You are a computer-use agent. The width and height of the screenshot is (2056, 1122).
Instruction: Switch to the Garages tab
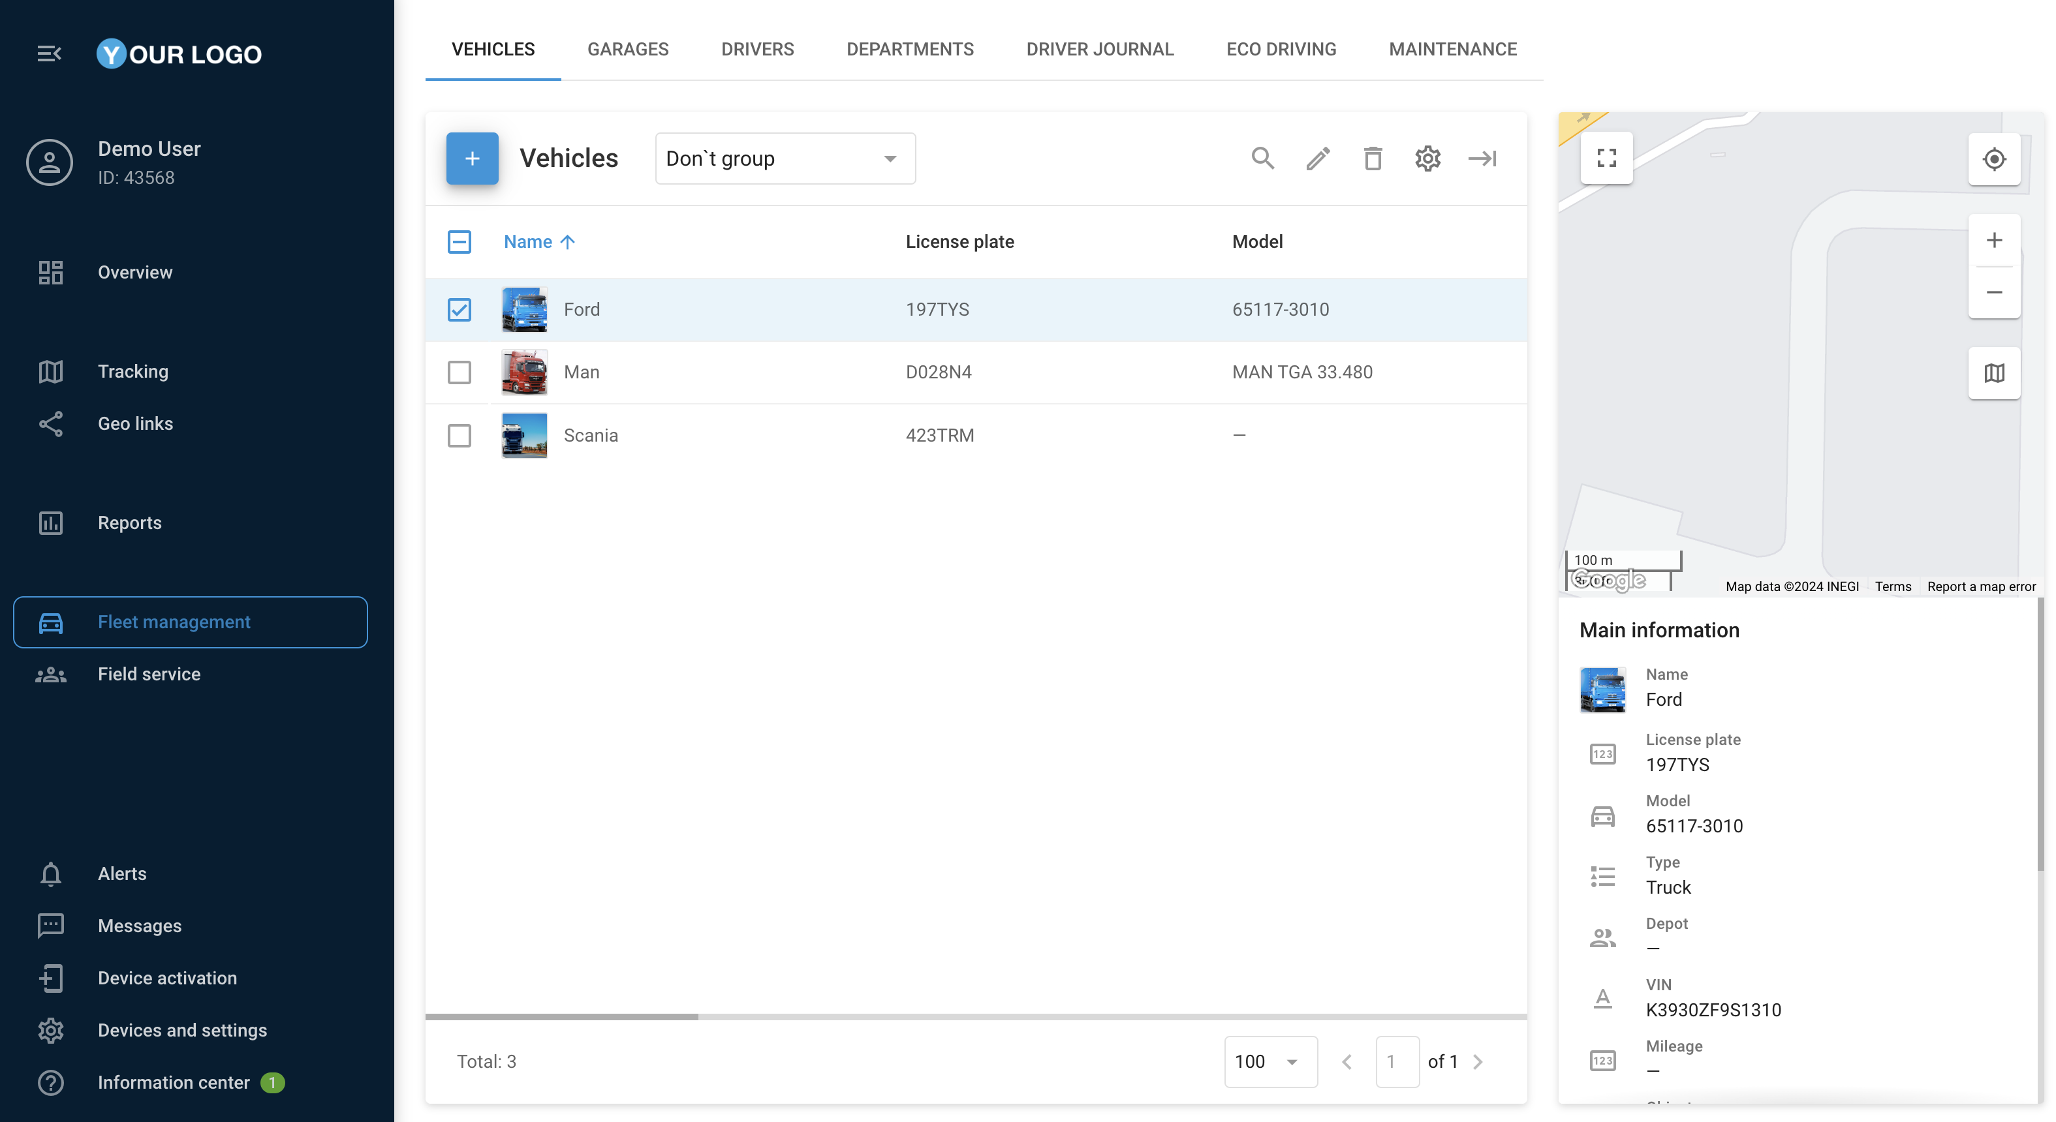[627, 50]
